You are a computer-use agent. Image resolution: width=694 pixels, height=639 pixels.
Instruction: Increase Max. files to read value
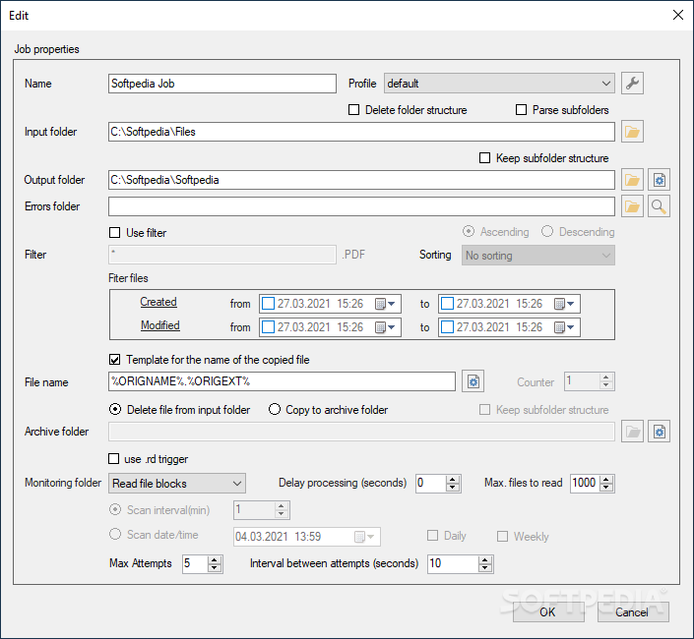[606, 480]
